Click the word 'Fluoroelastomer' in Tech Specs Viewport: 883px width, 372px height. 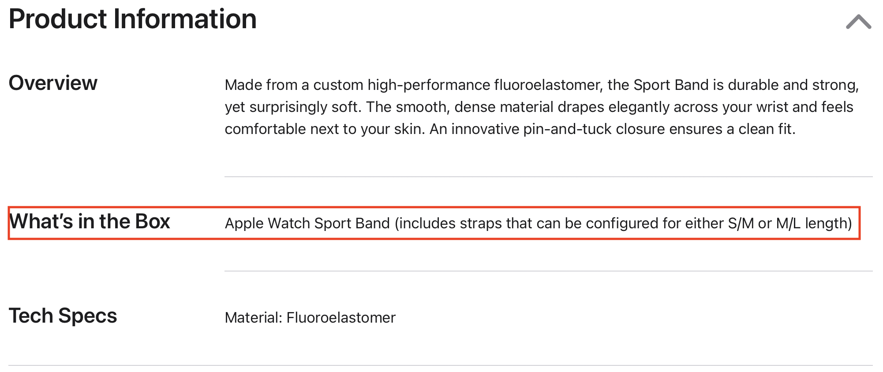tap(341, 317)
